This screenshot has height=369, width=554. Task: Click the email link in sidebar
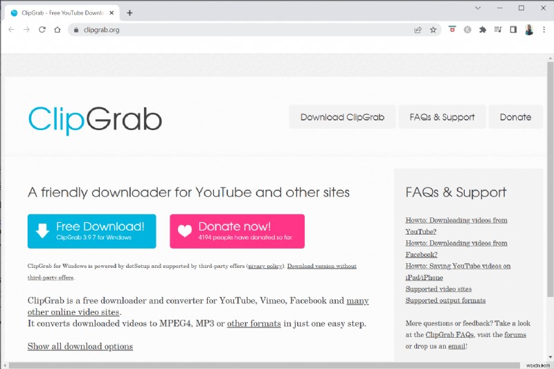click(457, 346)
